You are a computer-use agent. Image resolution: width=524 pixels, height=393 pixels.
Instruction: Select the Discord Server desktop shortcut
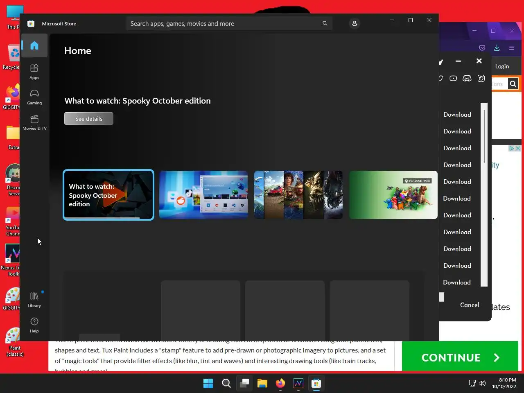(x=12, y=180)
